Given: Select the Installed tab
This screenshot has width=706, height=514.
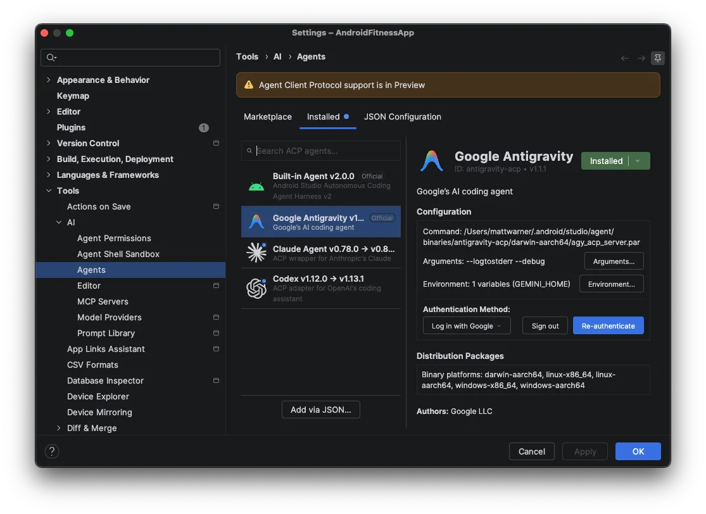Looking at the screenshot, I should click(327, 117).
